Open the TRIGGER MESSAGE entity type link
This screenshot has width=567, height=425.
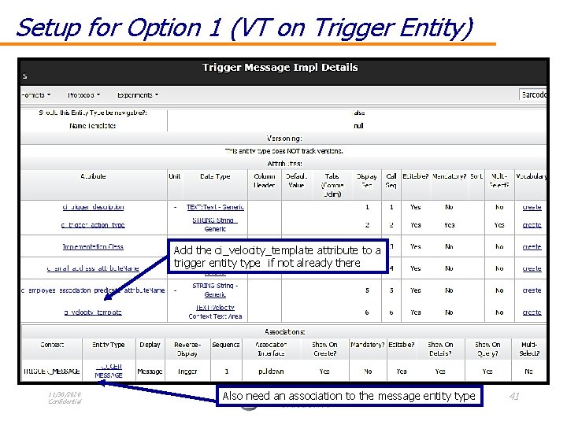pos(109,371)
